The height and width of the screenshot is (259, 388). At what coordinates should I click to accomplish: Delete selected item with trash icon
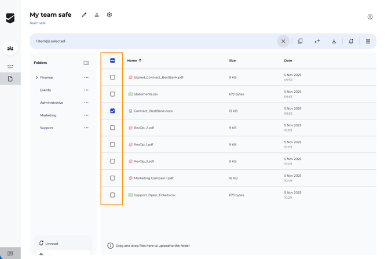368,41
